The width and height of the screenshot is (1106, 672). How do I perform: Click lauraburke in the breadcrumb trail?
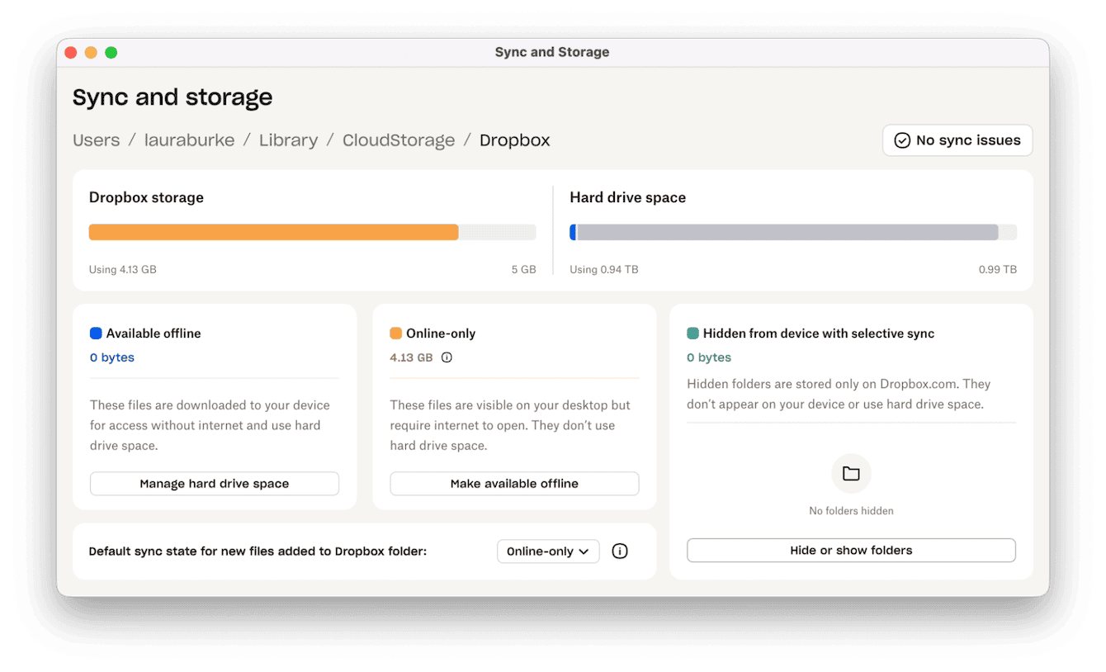(x=189, y=140)
